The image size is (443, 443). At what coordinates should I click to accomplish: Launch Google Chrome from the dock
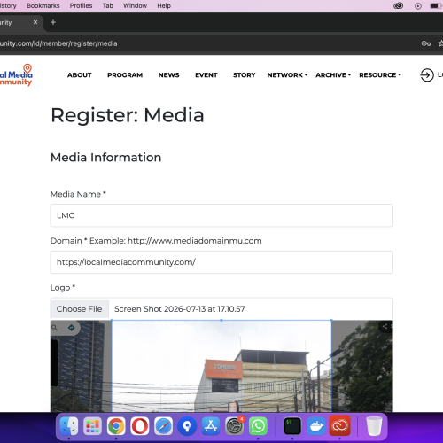(x=116, y=426)
